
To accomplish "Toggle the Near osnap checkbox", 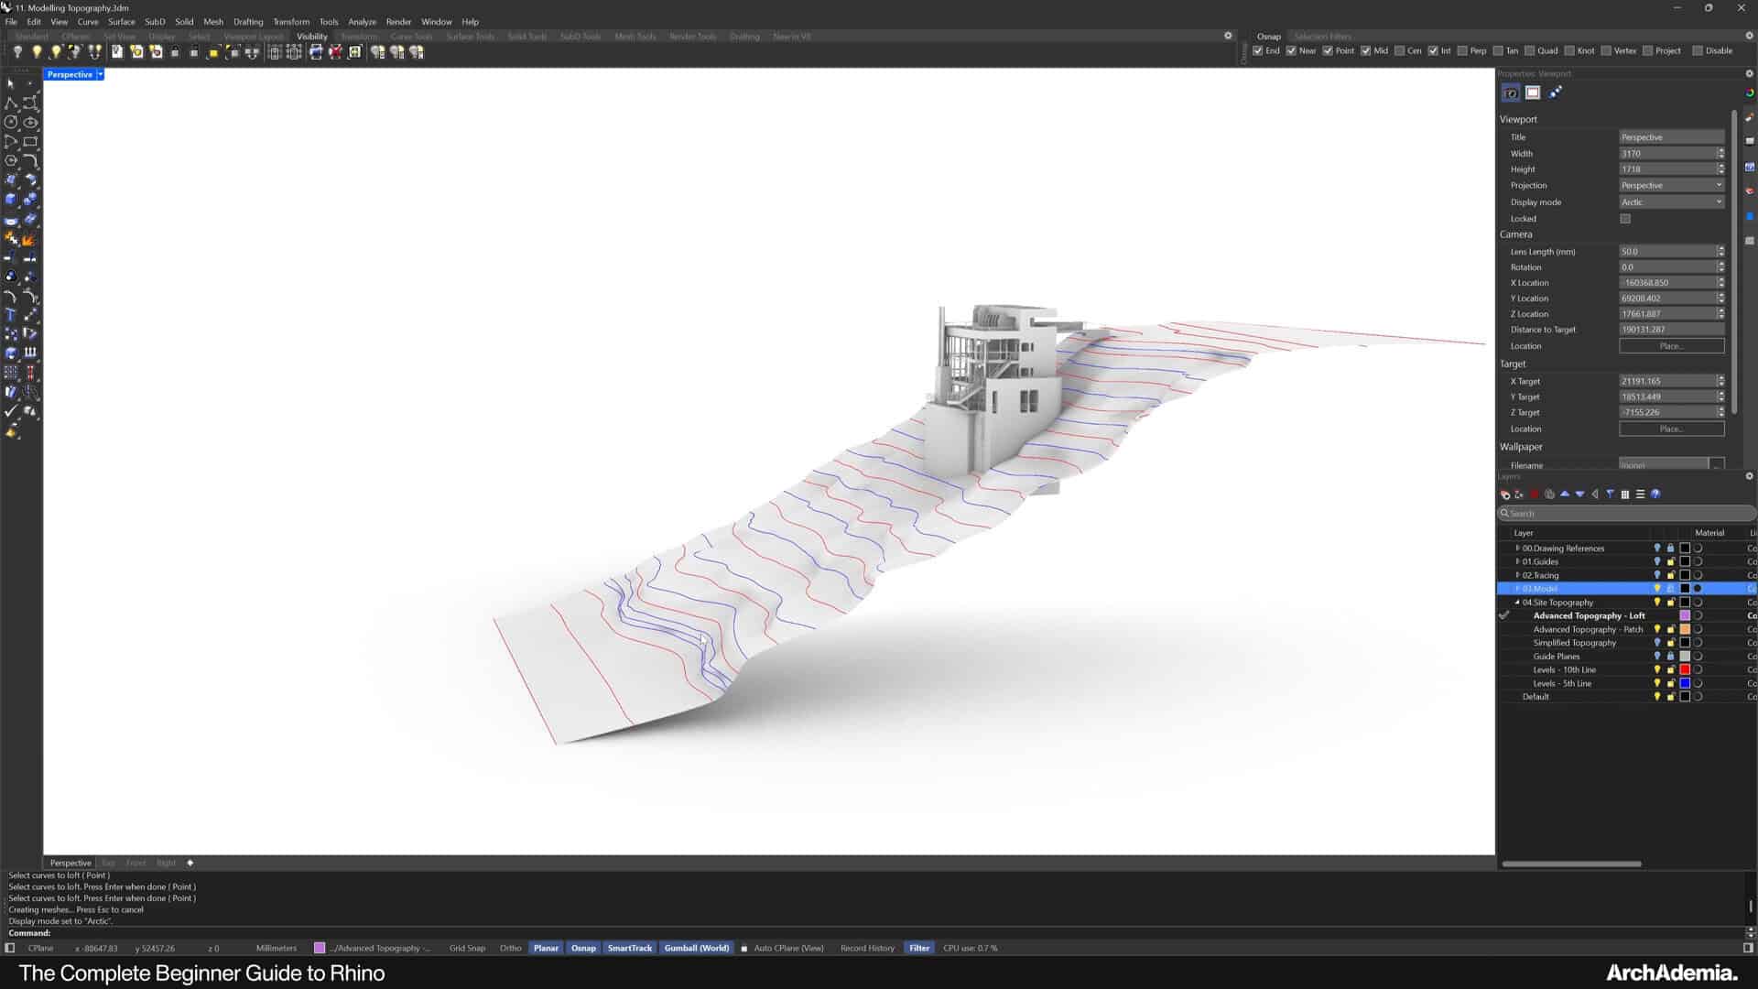I will click(x=1291, y=51).
